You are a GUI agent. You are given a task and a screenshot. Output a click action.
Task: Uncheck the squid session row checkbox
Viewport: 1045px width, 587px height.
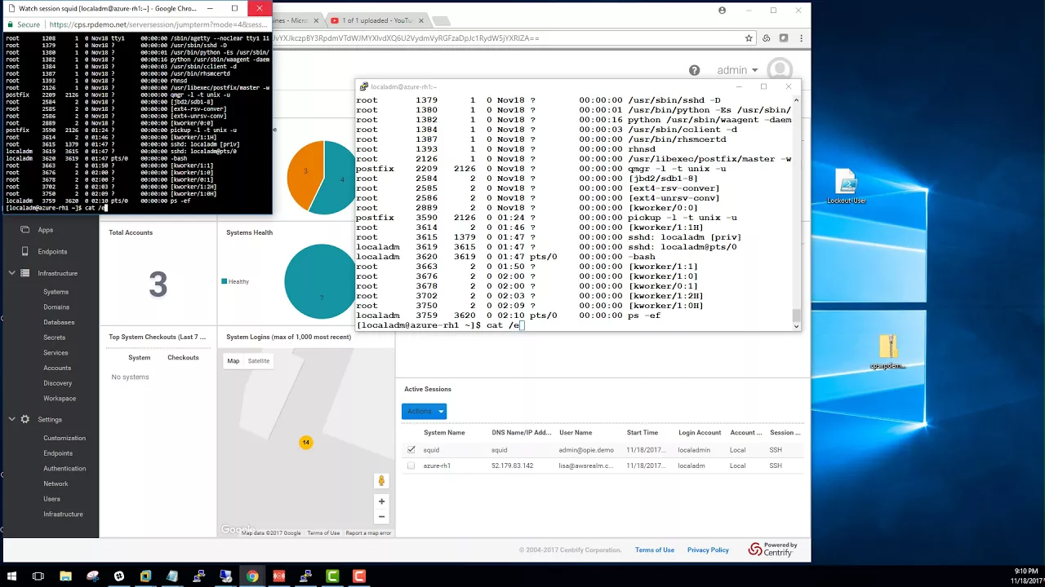[x=411, y=449]
